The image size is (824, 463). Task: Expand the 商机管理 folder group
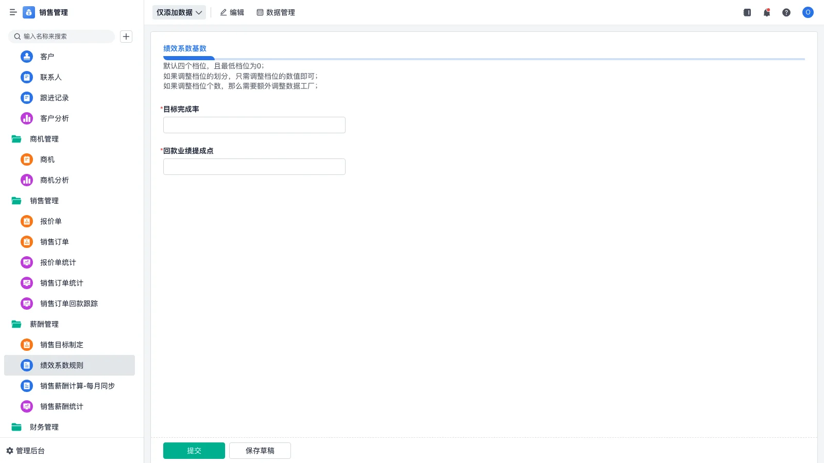44,139
